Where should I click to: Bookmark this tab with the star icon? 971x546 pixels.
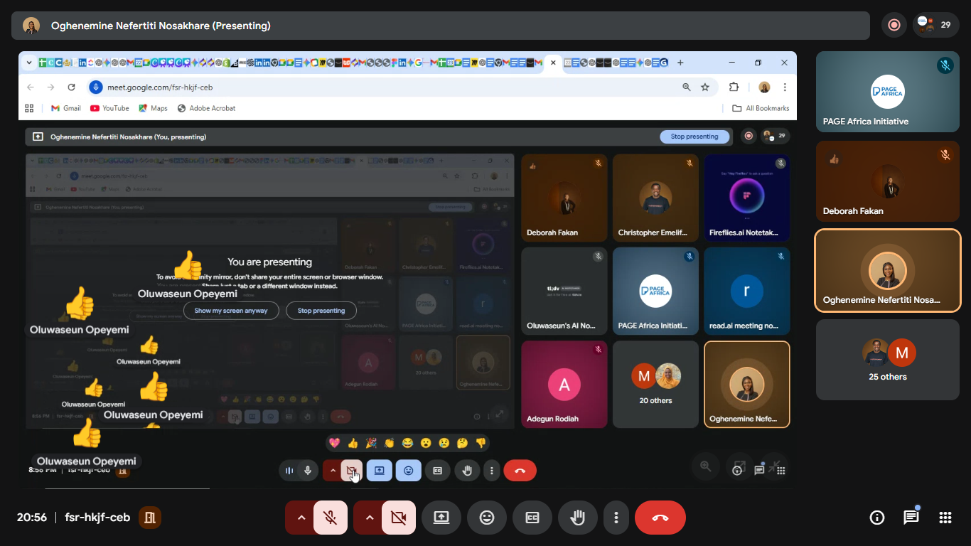[705, 87]
